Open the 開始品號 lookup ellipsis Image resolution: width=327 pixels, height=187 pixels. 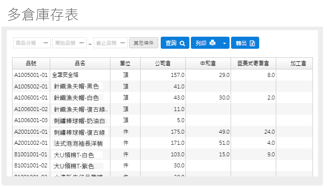81,43
